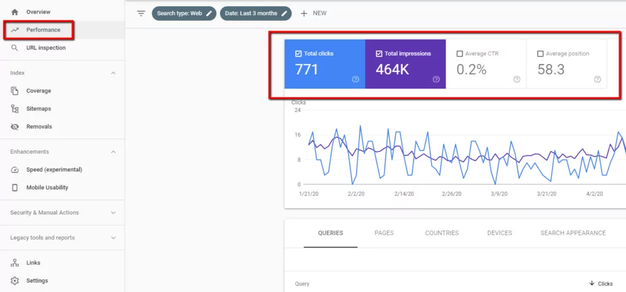The image size is (626, 292).
Task: Add a new filter with NEW button
Action: [x=314, y=13]
